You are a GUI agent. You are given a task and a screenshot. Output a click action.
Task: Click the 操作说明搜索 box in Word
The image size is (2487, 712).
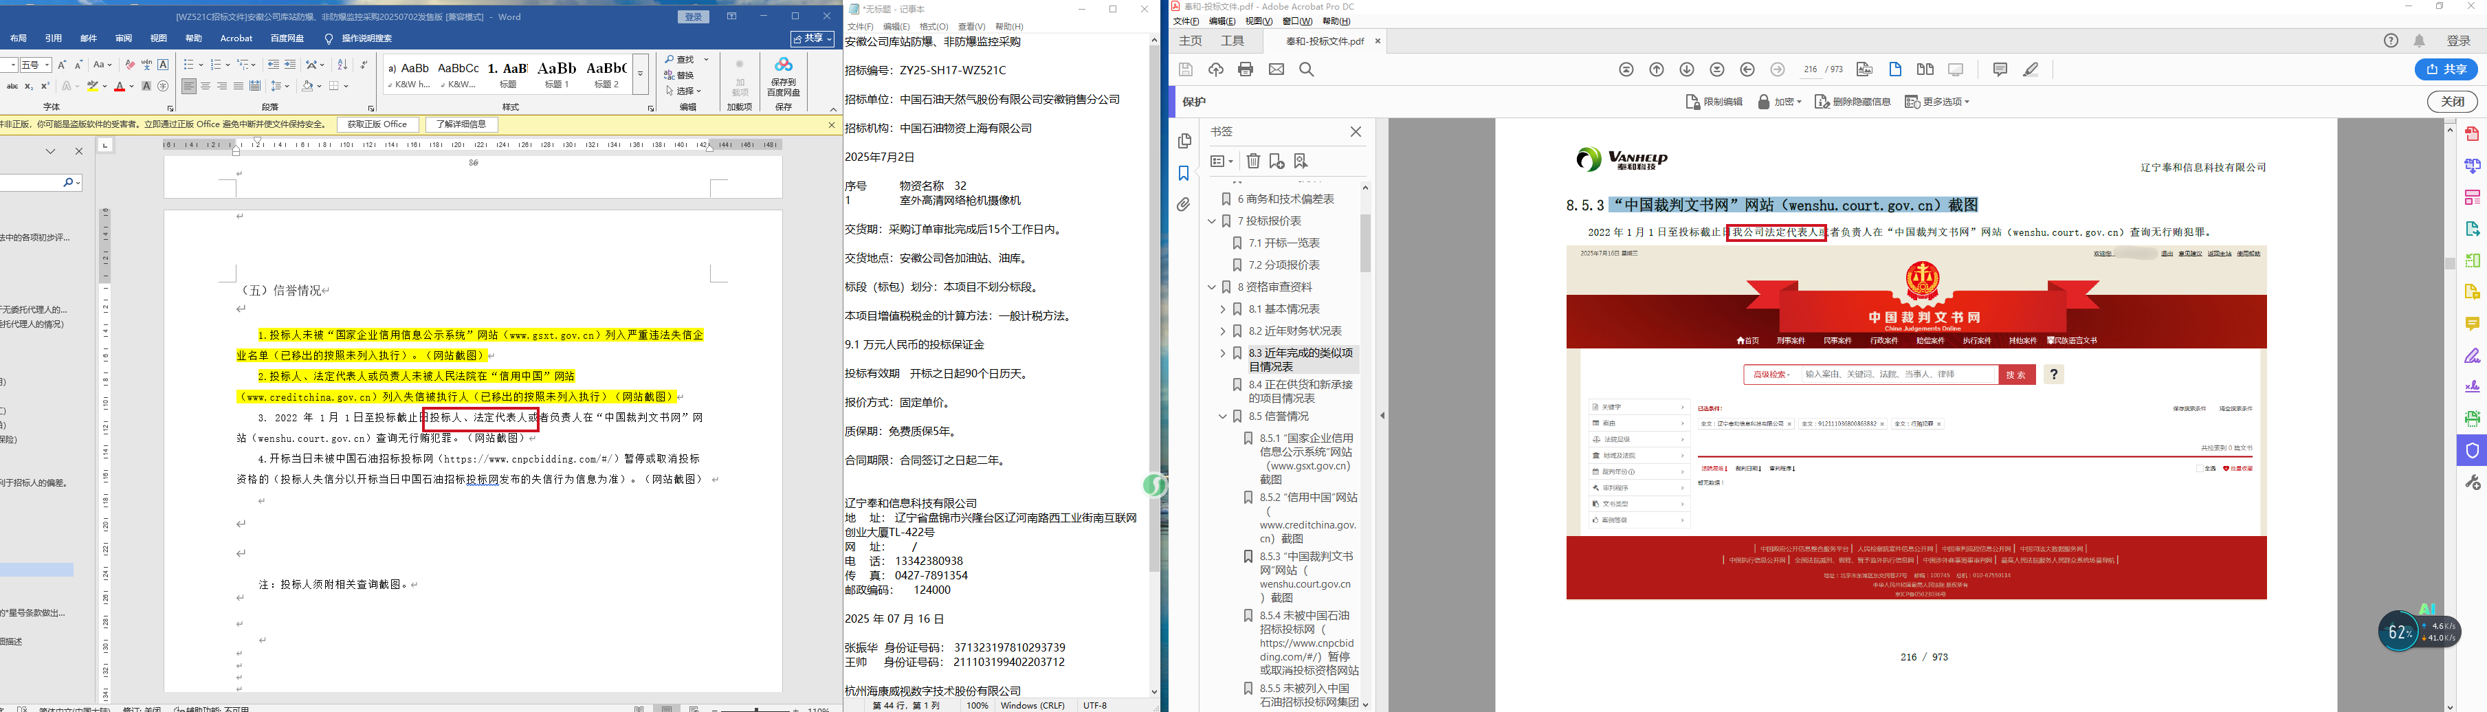(x=367, y=38)
